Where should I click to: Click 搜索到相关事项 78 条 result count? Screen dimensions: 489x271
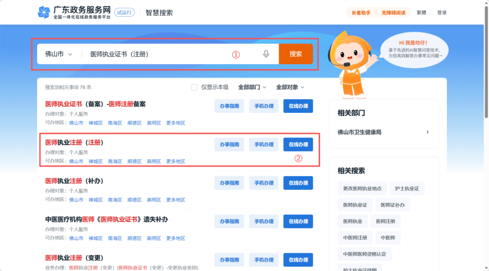click(68, 87)
